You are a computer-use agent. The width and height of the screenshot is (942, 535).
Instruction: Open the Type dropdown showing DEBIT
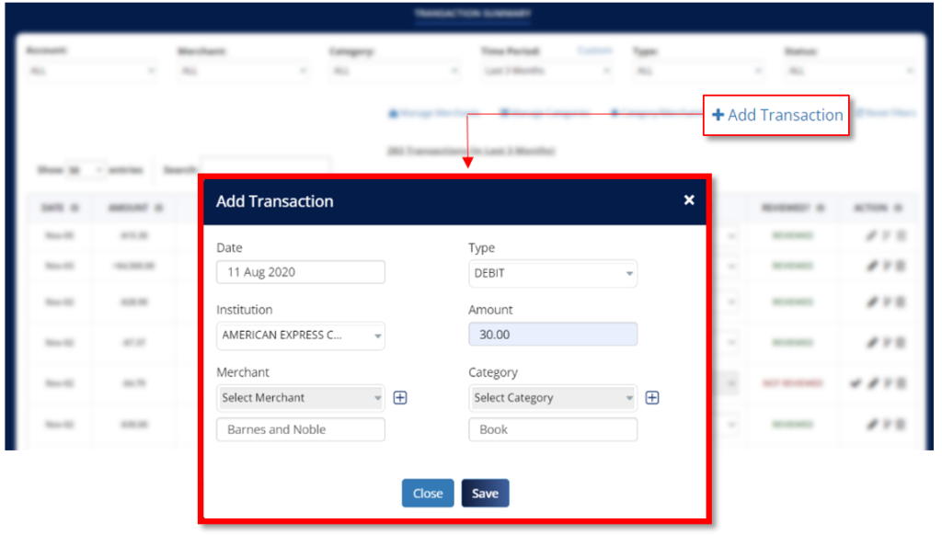click(552, 271)
